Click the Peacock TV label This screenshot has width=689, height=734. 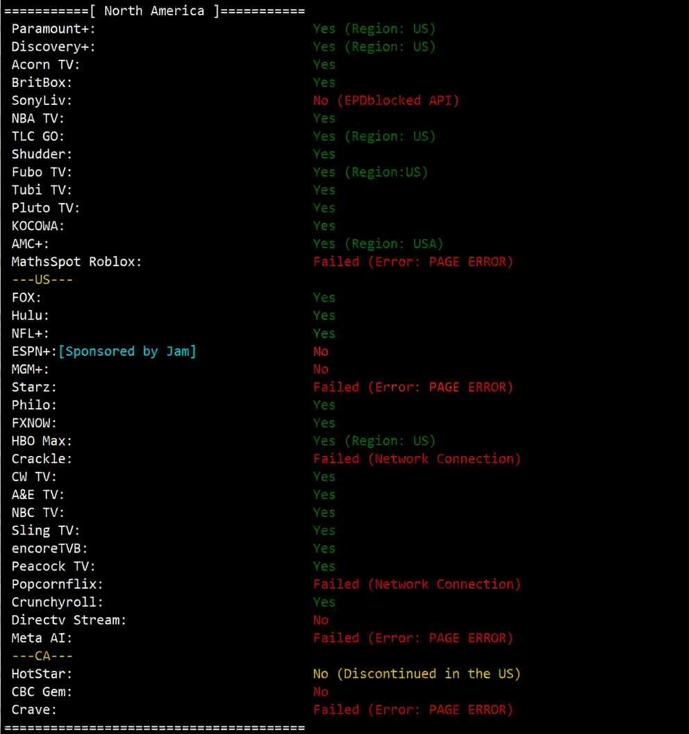[53, 566]
